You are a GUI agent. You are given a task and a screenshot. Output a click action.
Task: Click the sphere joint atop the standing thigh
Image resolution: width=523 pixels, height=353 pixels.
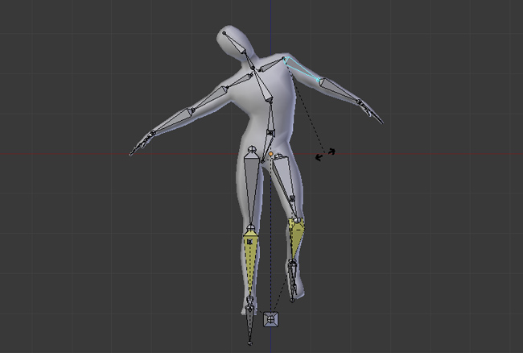252,148
